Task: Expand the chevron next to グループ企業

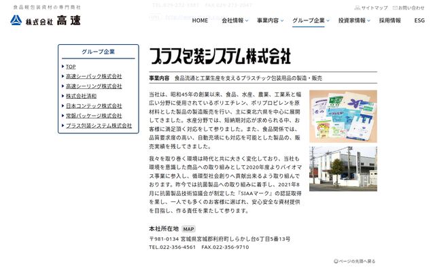Action: click(328, 21)
